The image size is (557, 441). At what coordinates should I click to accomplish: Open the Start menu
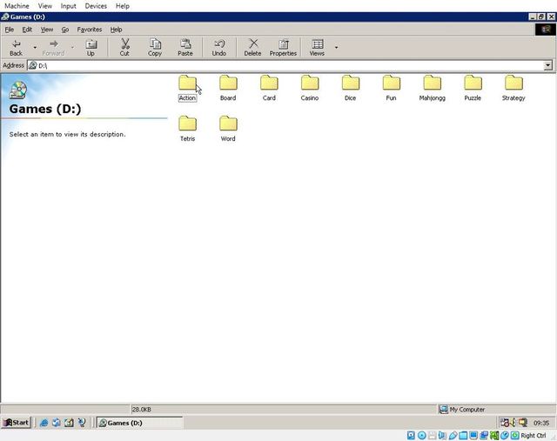click(x=16, y=423)
